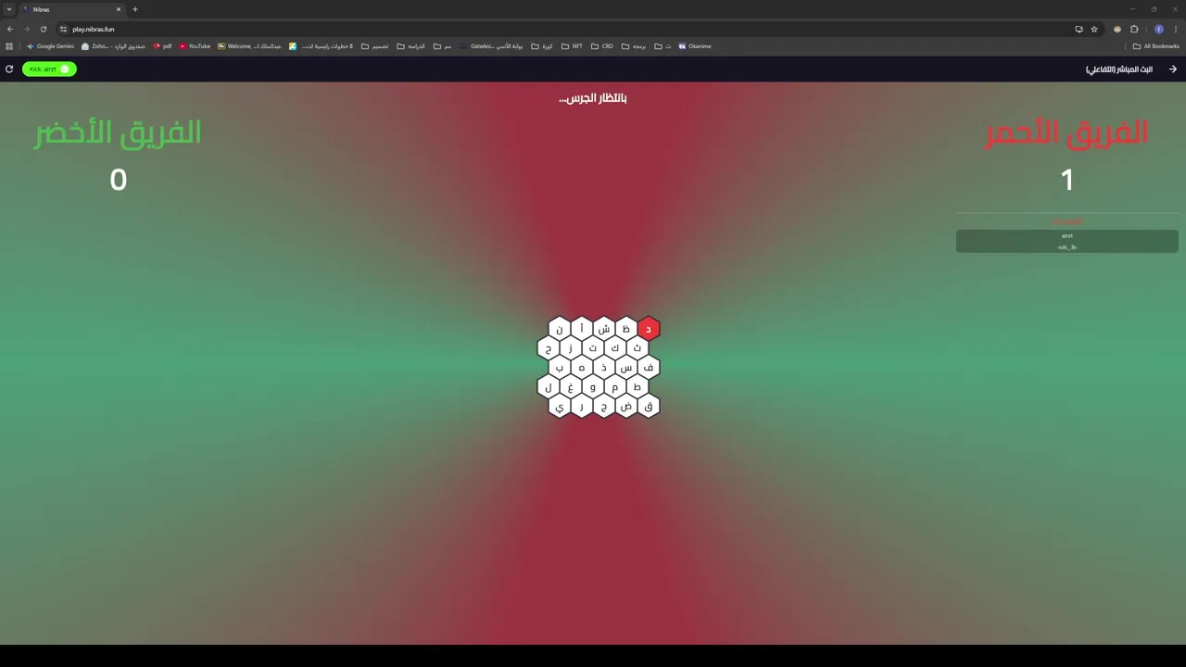This screenshot has height=667, width=1186.
Task: Open the Chrome three-dot menu
Action: coord(1175,29)
